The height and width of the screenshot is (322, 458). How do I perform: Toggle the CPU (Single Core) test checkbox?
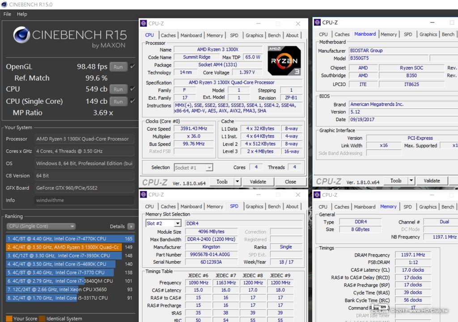tap(132, 101)
